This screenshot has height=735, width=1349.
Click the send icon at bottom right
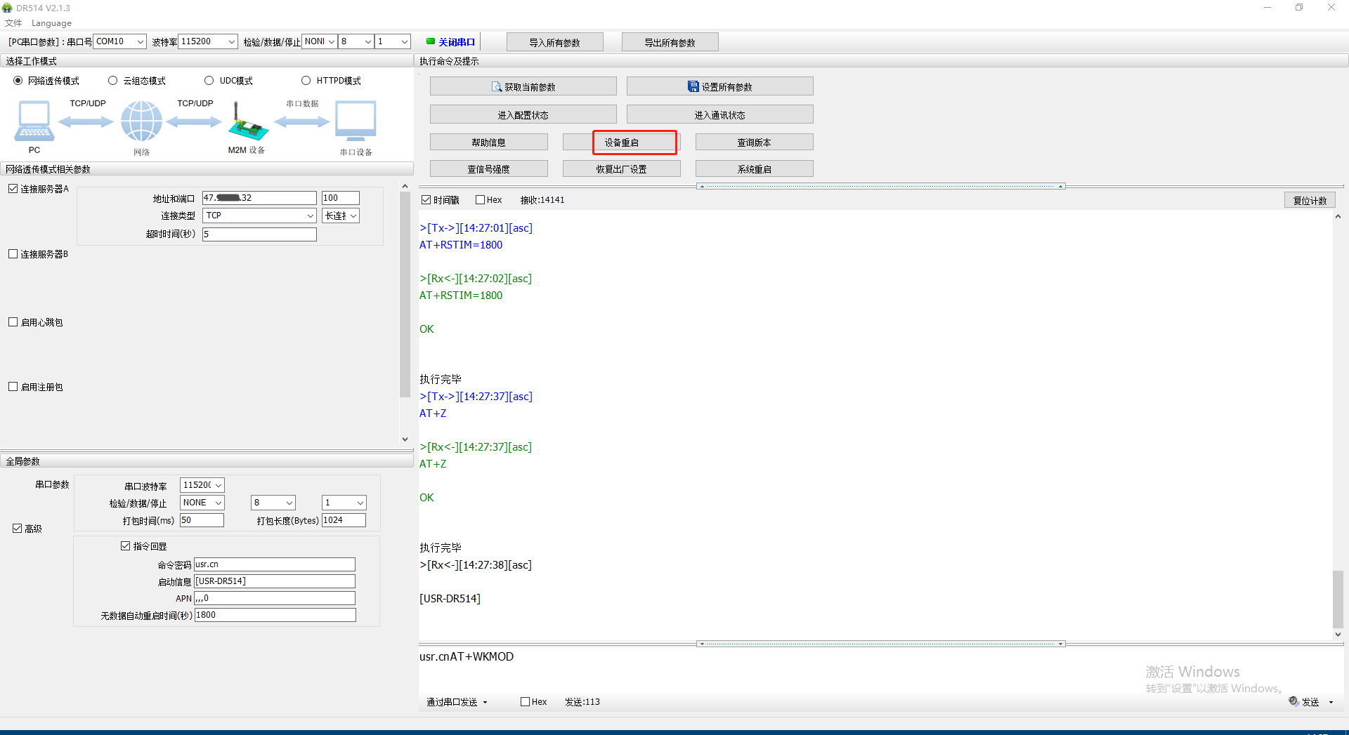tap(1293, 701)
